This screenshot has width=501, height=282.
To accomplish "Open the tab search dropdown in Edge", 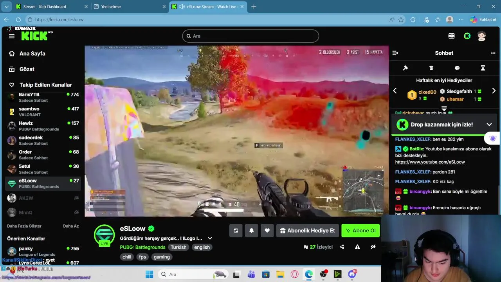I will (7, 7).
